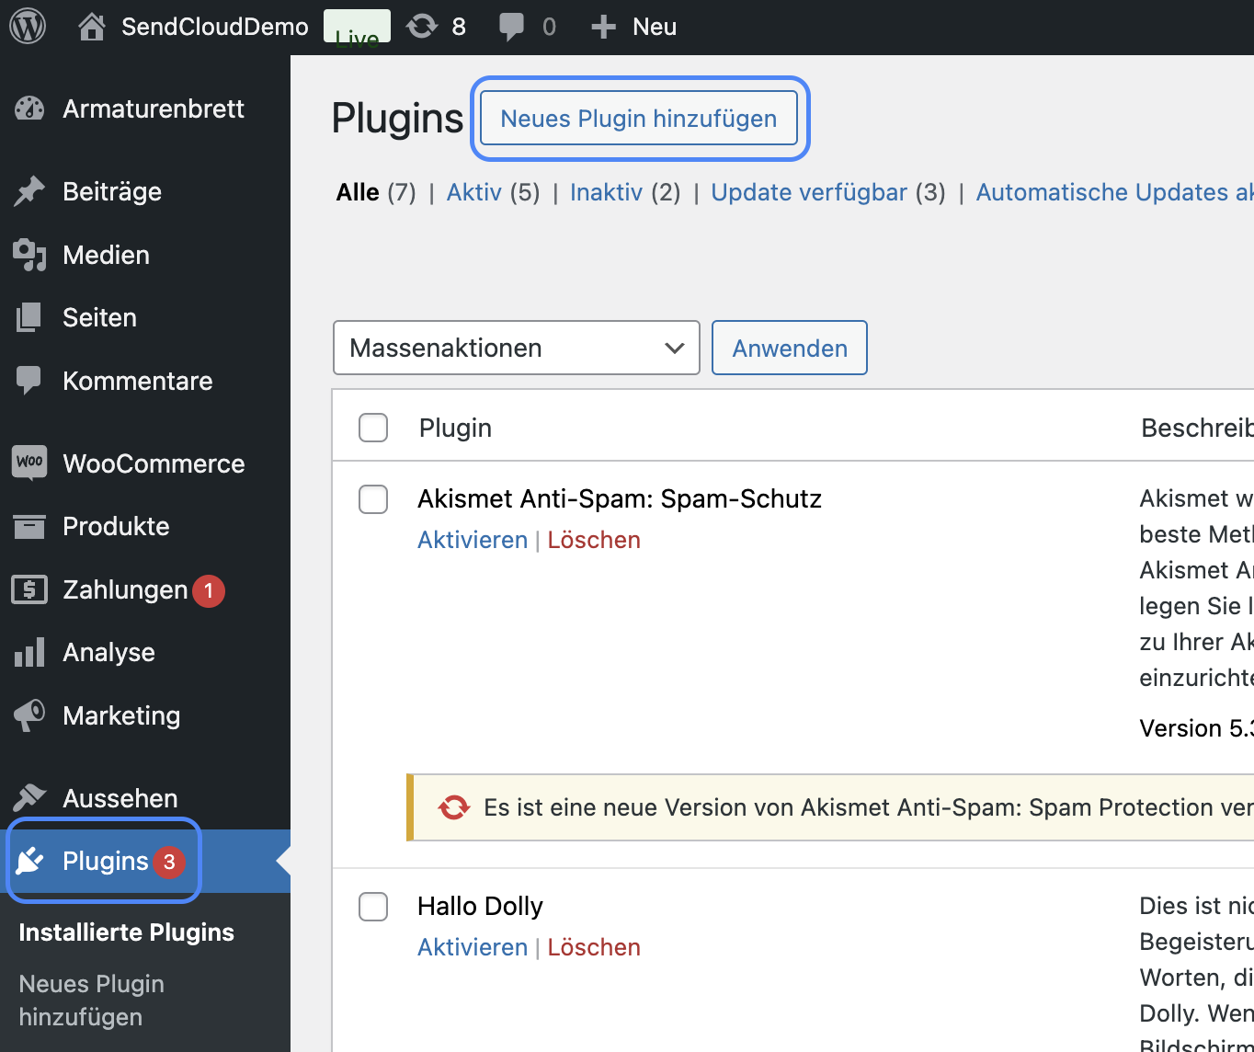Click the Zahlungen notification badge 1
Viewport: 1254px width, 1052px height.
pos(209,590)
